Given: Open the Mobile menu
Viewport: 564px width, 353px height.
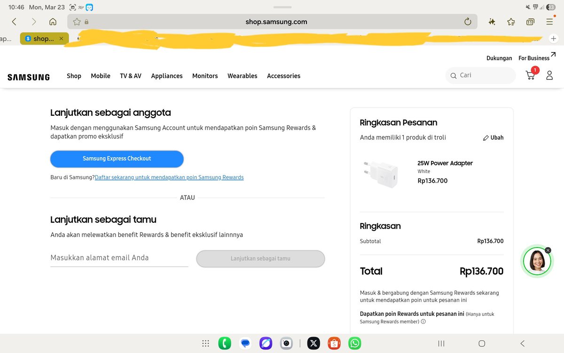Looking at the screenshot, I should pos(101,76).
